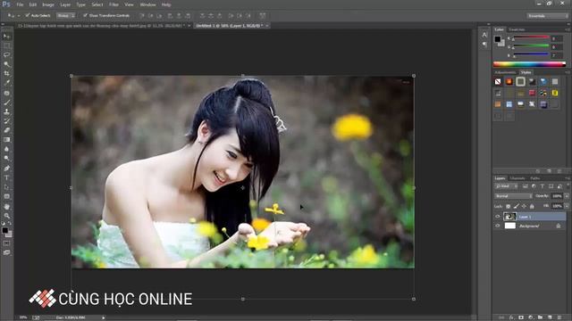
Task: Open the Image menu
Action: coord(48,4)
